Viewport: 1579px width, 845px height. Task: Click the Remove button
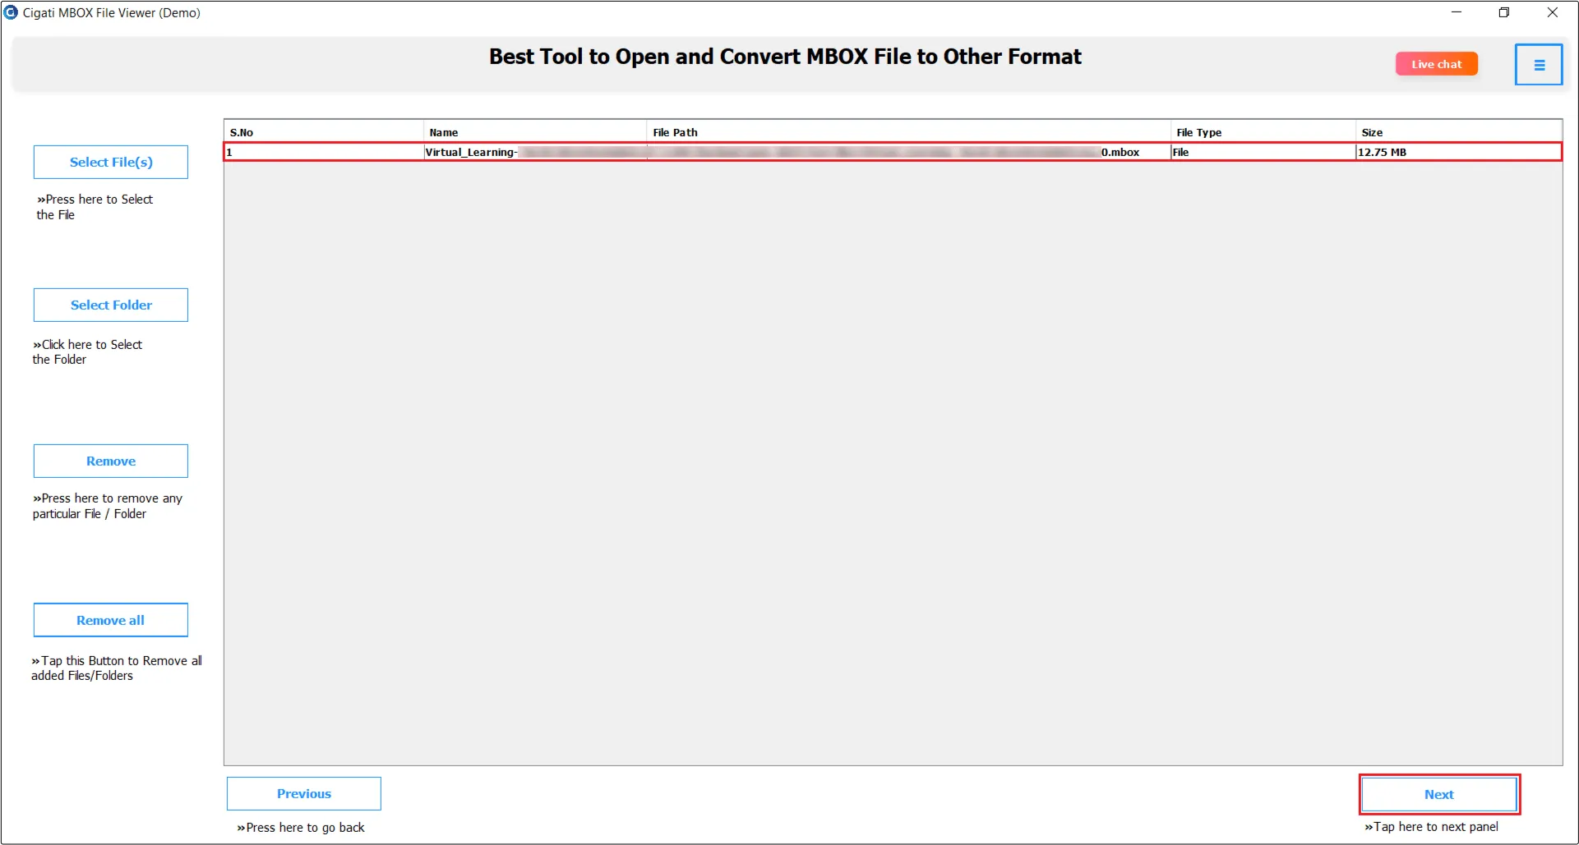[111, 461]
